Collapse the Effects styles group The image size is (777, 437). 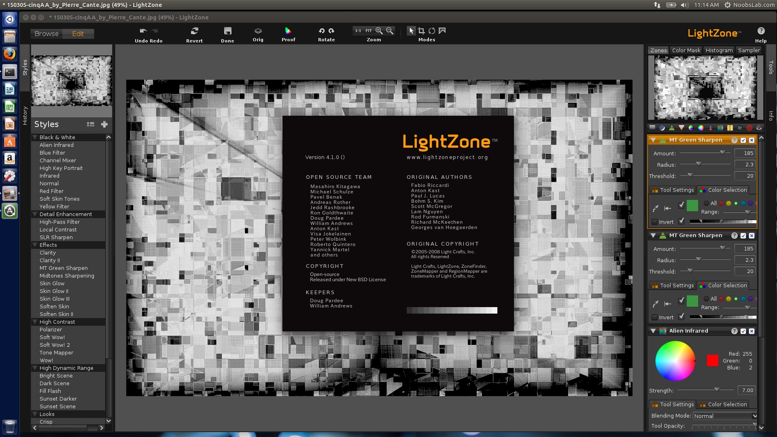35,245
